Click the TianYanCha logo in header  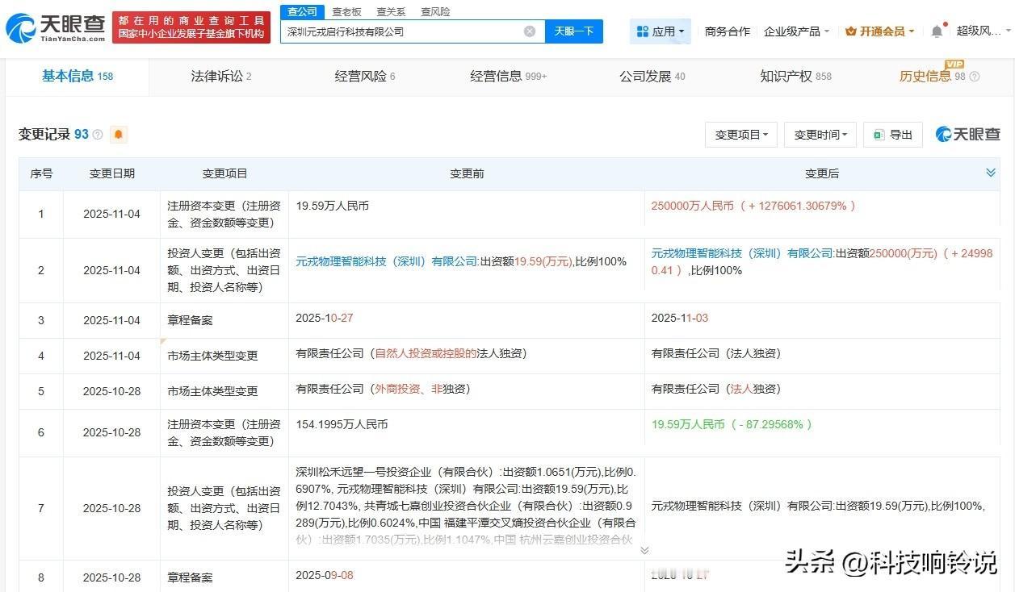[56, 28]
